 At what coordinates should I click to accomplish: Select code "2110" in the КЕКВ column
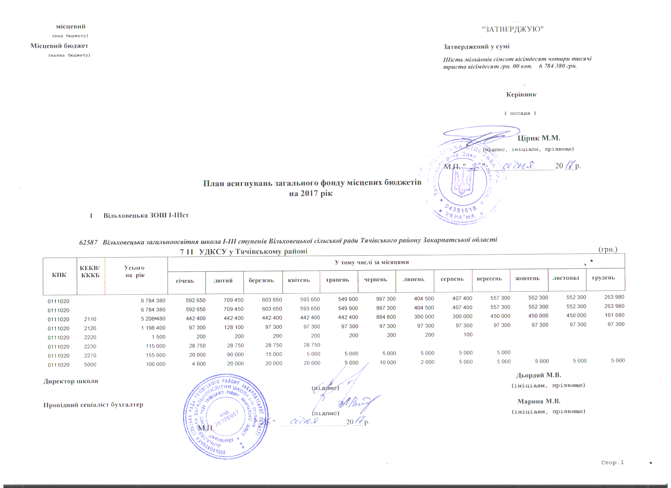(90, 319)
